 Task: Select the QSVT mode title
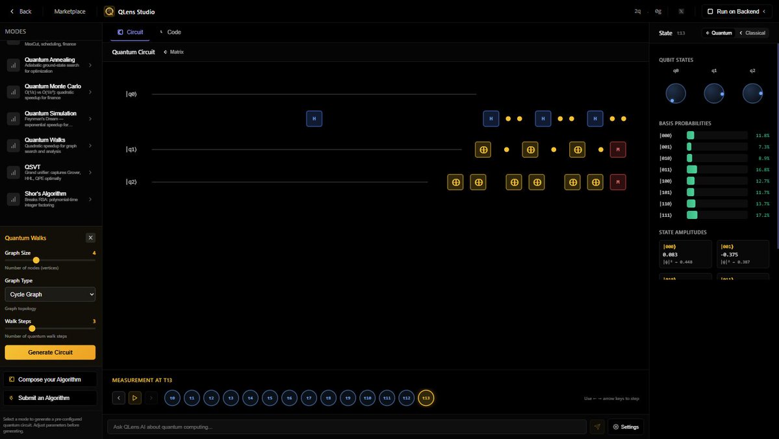click(32, 167)
